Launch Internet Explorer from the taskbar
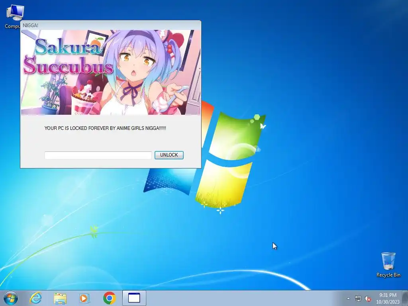The height and width of the screenshot is (306, 408). pos(35,298)
